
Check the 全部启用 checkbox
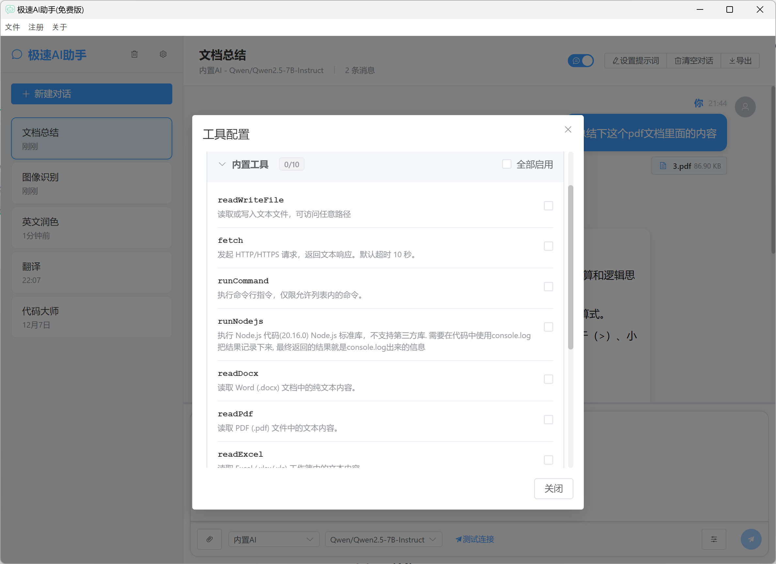click(507, 164)
